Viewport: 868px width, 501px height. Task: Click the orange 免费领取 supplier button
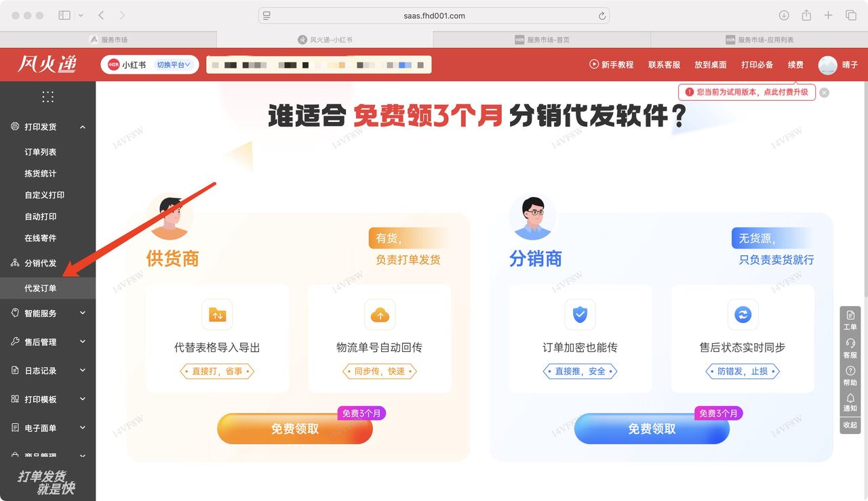point(295,429)
